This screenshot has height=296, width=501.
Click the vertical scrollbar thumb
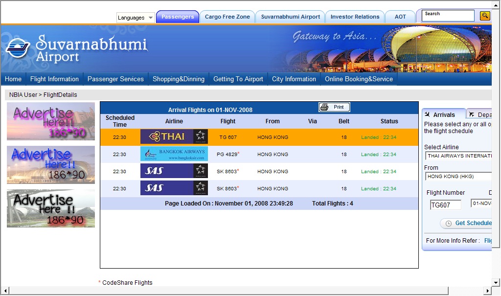[496, 128]
